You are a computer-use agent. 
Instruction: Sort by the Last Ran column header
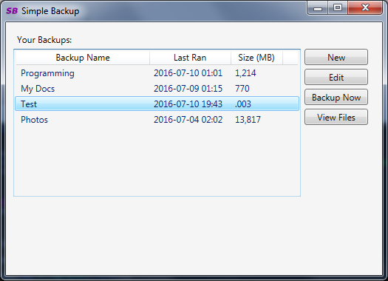click(190, 58)
